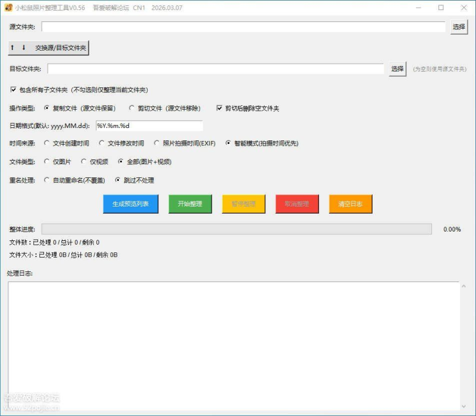Click 选择 button for 源文件夹

click(x=459, y=27)
